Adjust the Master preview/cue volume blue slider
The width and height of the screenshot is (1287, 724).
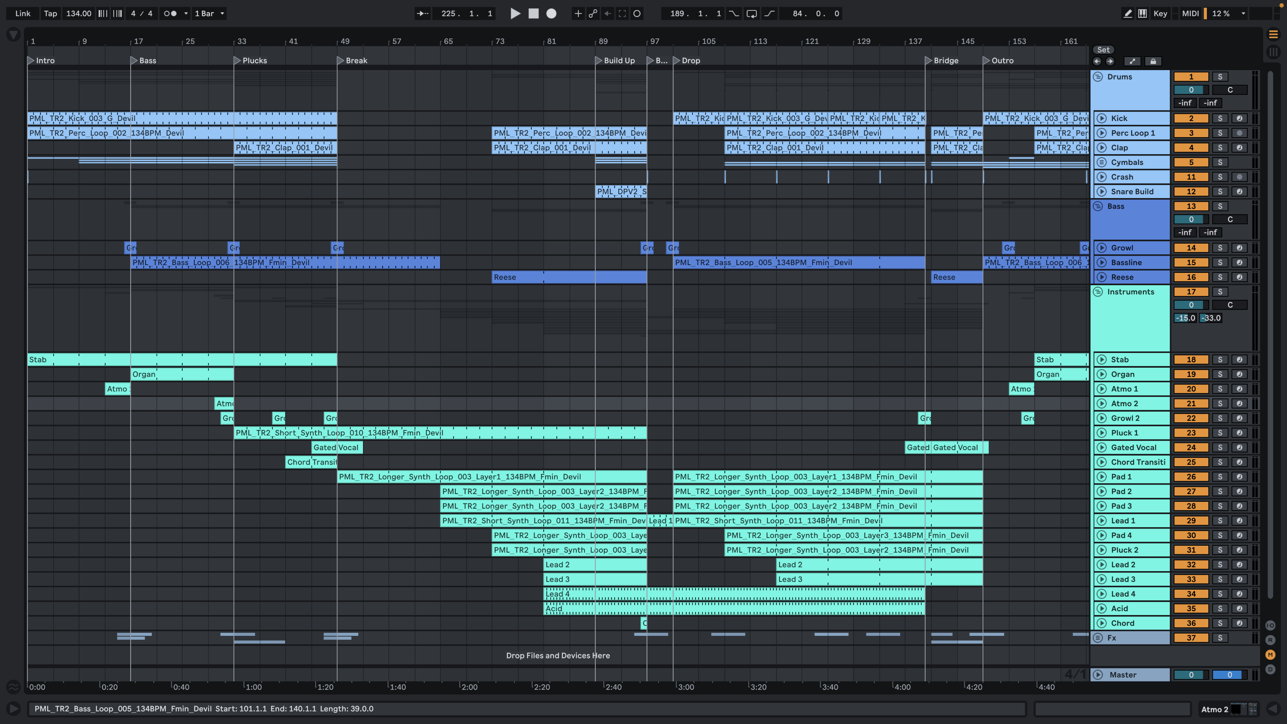pyautogui.click(x=1230, y=675)
